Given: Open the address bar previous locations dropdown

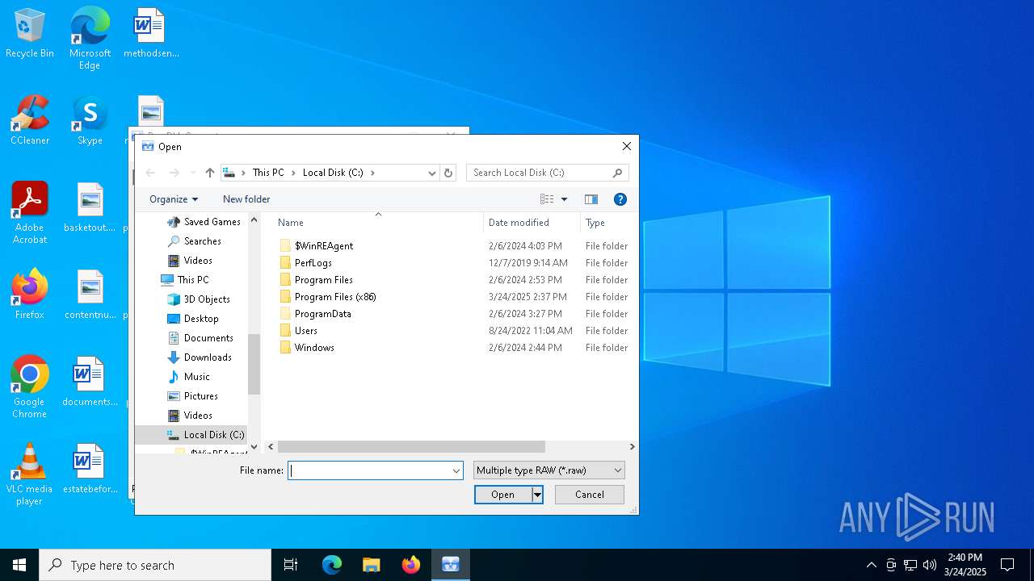Looking at the screenshot, I should click(432, 173).
